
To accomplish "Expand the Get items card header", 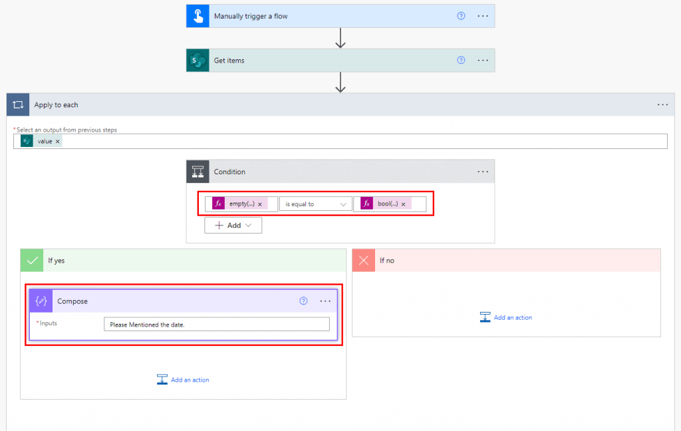I will (340, 61).
